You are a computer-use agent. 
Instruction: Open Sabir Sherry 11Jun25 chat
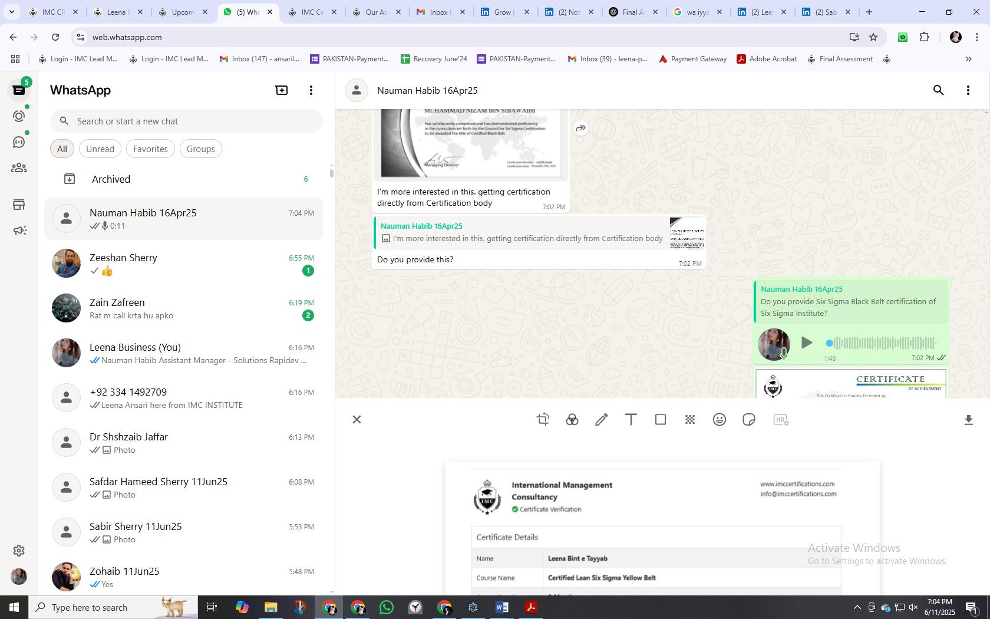183,532
